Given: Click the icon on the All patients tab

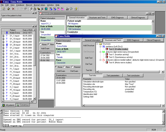Looking at the screenshot, I should coord(4,105).
